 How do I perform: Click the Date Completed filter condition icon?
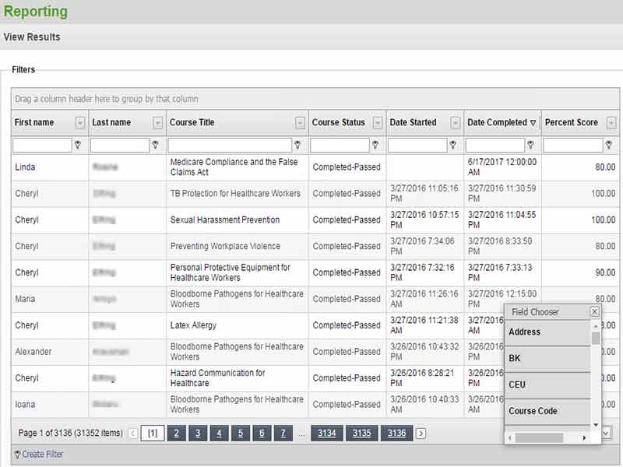click(x=530, y=145)
